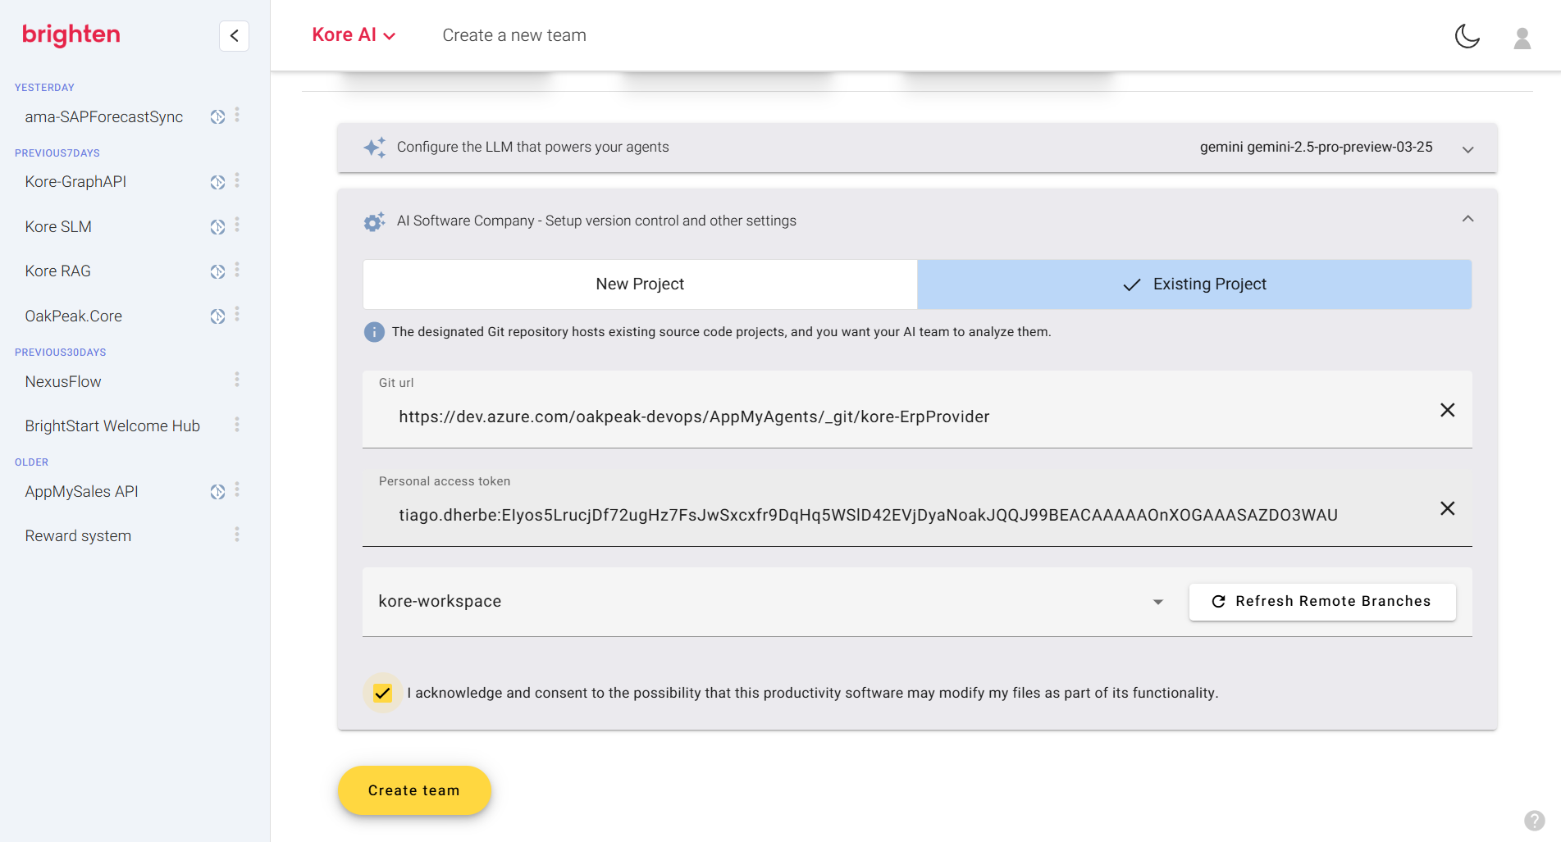Click the info icon beside repository description

[374, 332]
